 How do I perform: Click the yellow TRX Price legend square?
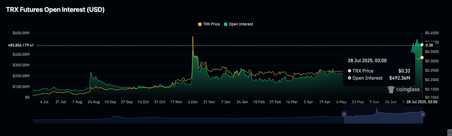(x=200, y=24)
